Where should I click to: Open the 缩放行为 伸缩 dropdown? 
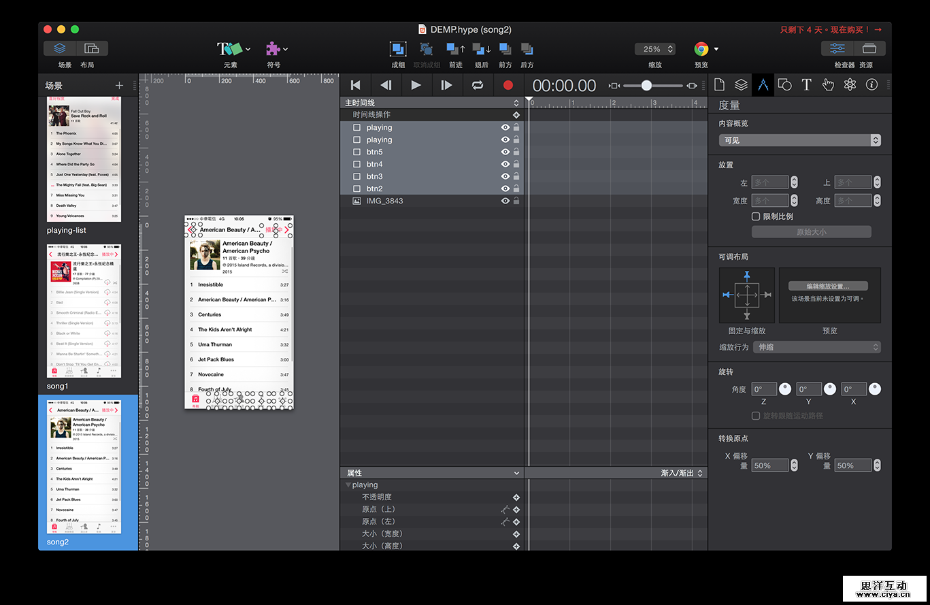point(816,347)
